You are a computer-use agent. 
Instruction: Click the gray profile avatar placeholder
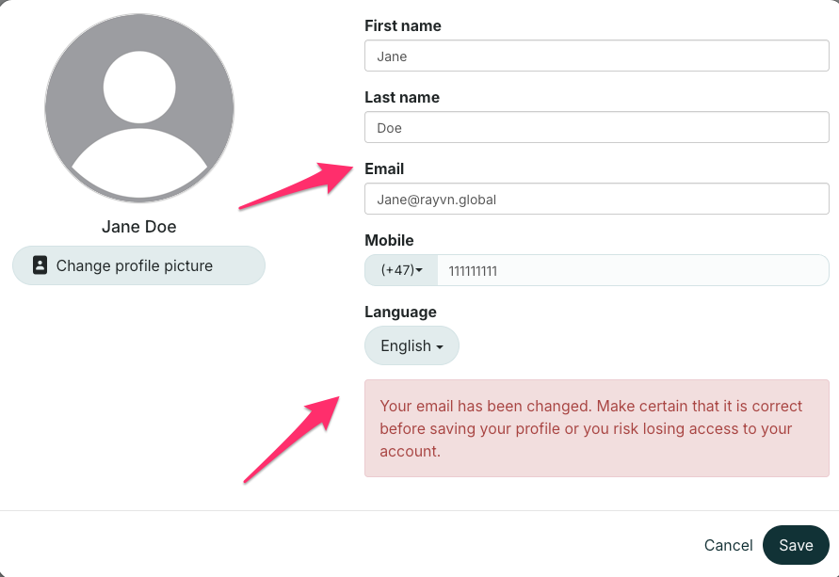tap(139, 107)
